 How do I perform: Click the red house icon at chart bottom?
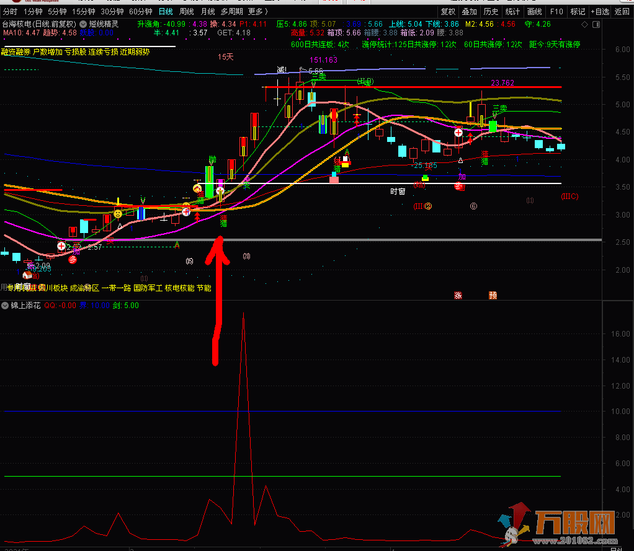27,275
